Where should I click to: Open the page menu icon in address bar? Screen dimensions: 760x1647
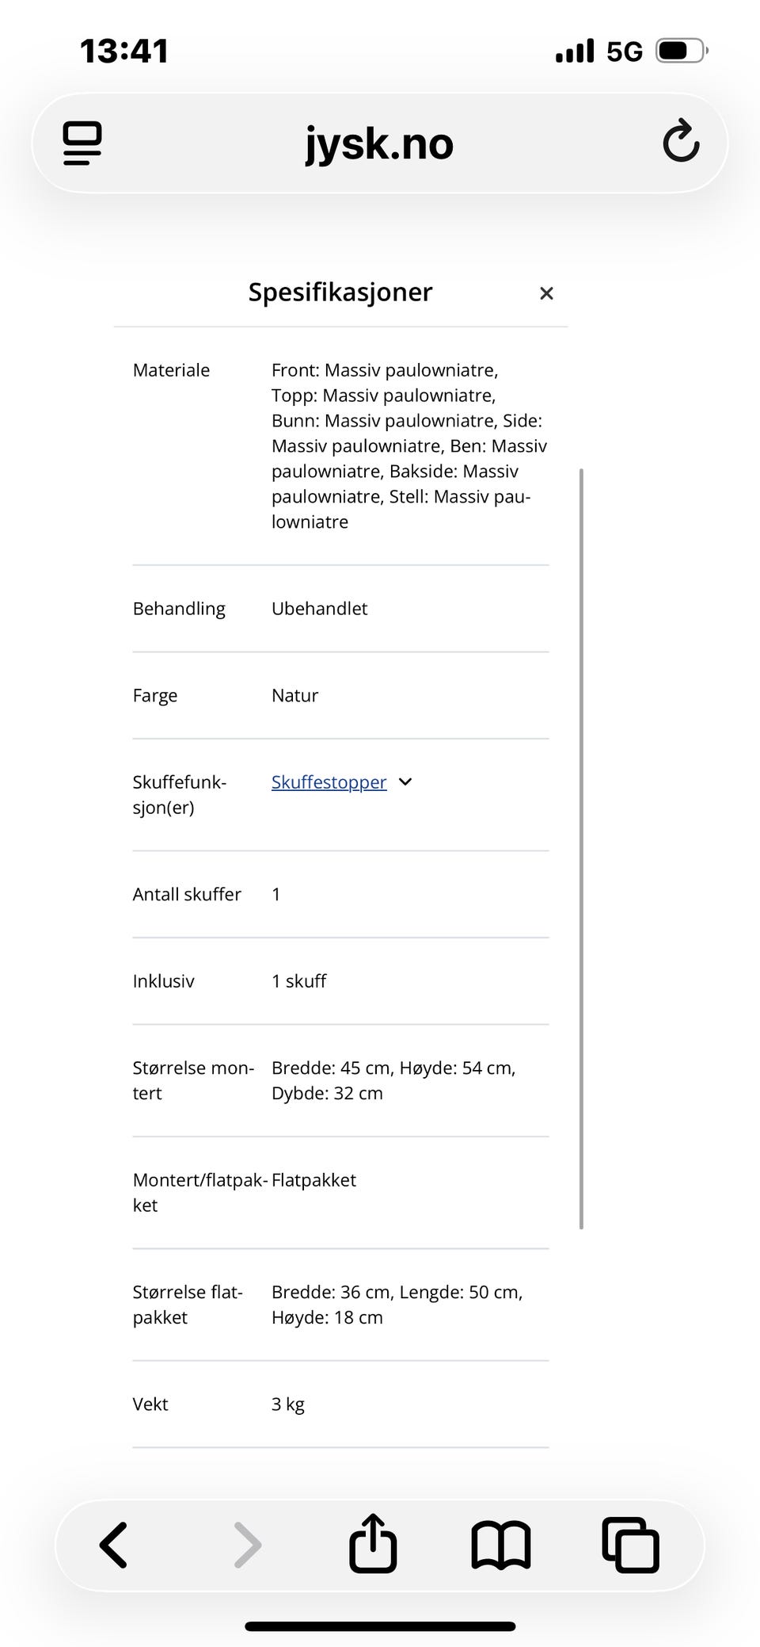tap(82, 143)
